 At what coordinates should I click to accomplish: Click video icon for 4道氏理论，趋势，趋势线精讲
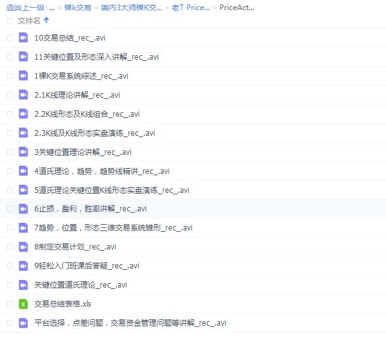[x=24, y=171]
